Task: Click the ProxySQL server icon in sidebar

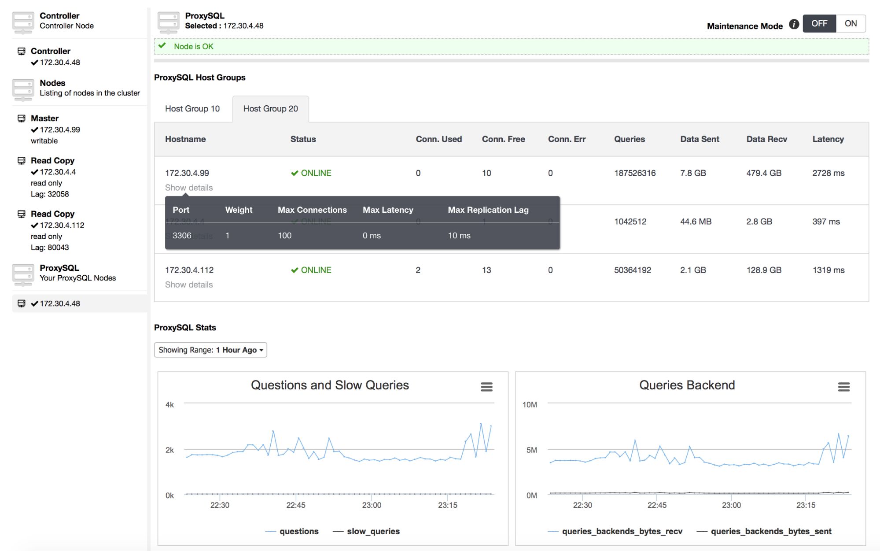Action: click(x=23, y=275)
